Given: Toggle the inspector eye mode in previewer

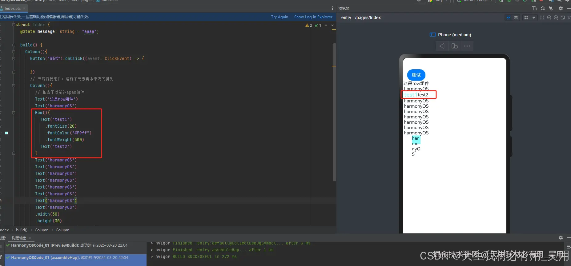Looking at the screenshot, I should click(x=508, y=18).
